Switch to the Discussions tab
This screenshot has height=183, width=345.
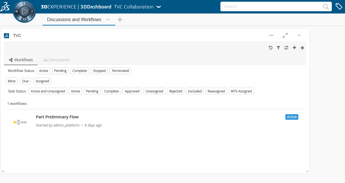pos(56,60)
